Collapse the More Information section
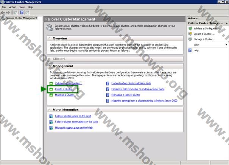This screenshot has height=165, width=229. coord(49,109)
